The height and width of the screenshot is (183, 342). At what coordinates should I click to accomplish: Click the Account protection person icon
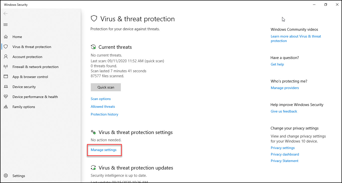[6, 57]
